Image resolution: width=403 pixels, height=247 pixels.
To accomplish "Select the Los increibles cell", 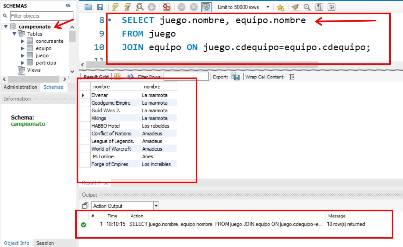I will tap(159, 164).
